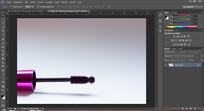The image size is (204, 111).
Task: Select the Clone Stamp tool
Action: [x=3, y=47]
